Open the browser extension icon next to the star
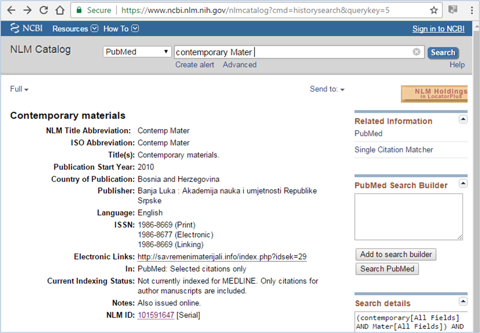Image resolution: width=480 pixels, height=333 pixels. [x=453, y=10]
